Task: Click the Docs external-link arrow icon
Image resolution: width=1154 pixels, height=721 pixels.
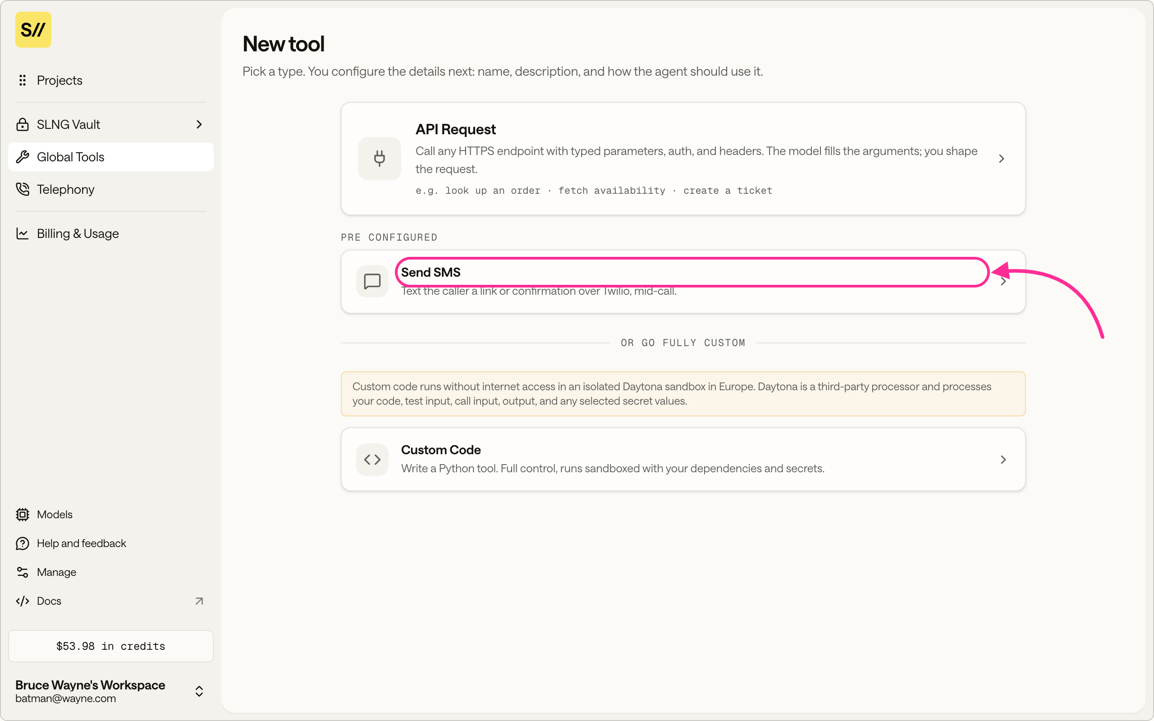Action: click(x=199, y=601)
